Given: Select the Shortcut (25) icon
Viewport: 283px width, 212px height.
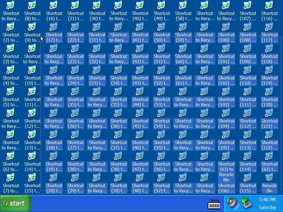Looking at the screenshot, I should (x=75, y=91).
